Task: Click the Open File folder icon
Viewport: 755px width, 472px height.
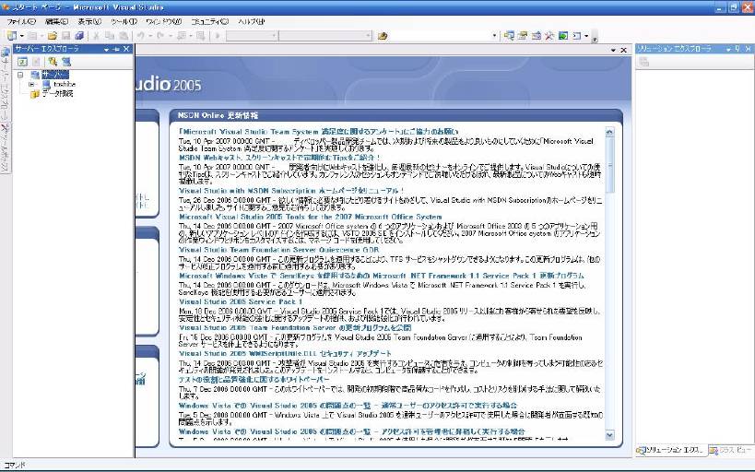Action: pos(52,36)
